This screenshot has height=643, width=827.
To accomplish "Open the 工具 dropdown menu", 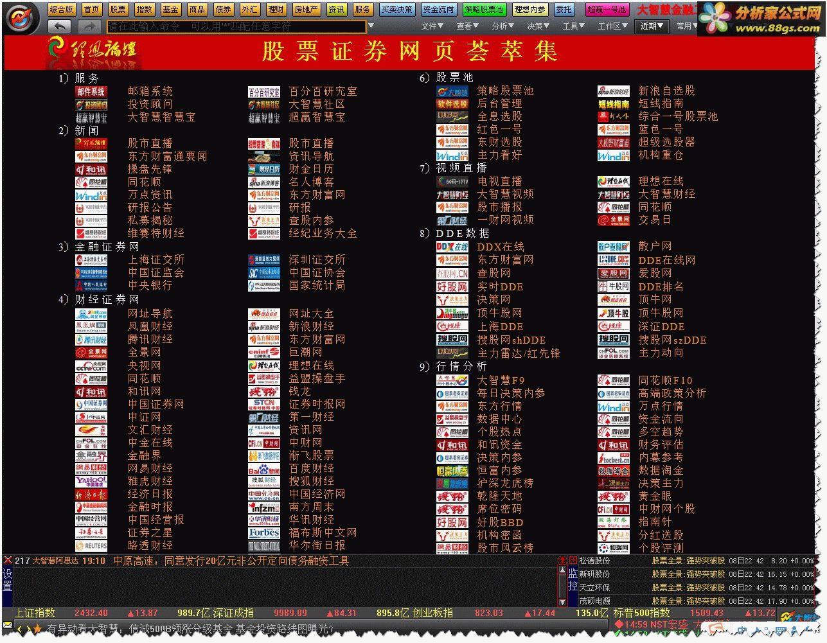I will 574,26.
